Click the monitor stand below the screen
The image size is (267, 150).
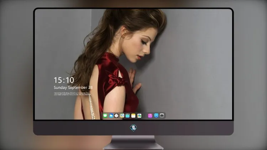pyautogui.click(x=133, y=143)
